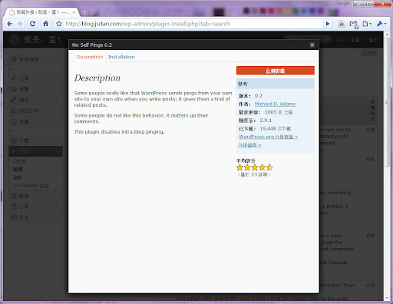Click the orange install now button
393x304 pixels.
coord(276,71)
